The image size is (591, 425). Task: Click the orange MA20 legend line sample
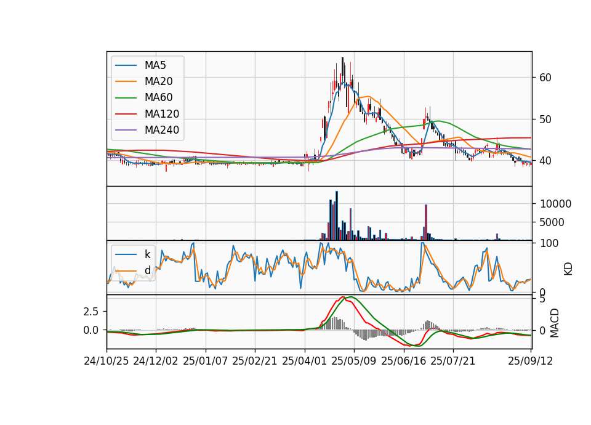126,81
